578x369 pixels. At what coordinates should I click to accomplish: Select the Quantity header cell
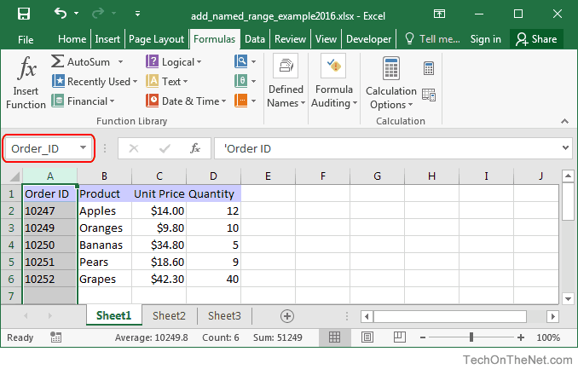pyautogui.click(x=213, y=194)
